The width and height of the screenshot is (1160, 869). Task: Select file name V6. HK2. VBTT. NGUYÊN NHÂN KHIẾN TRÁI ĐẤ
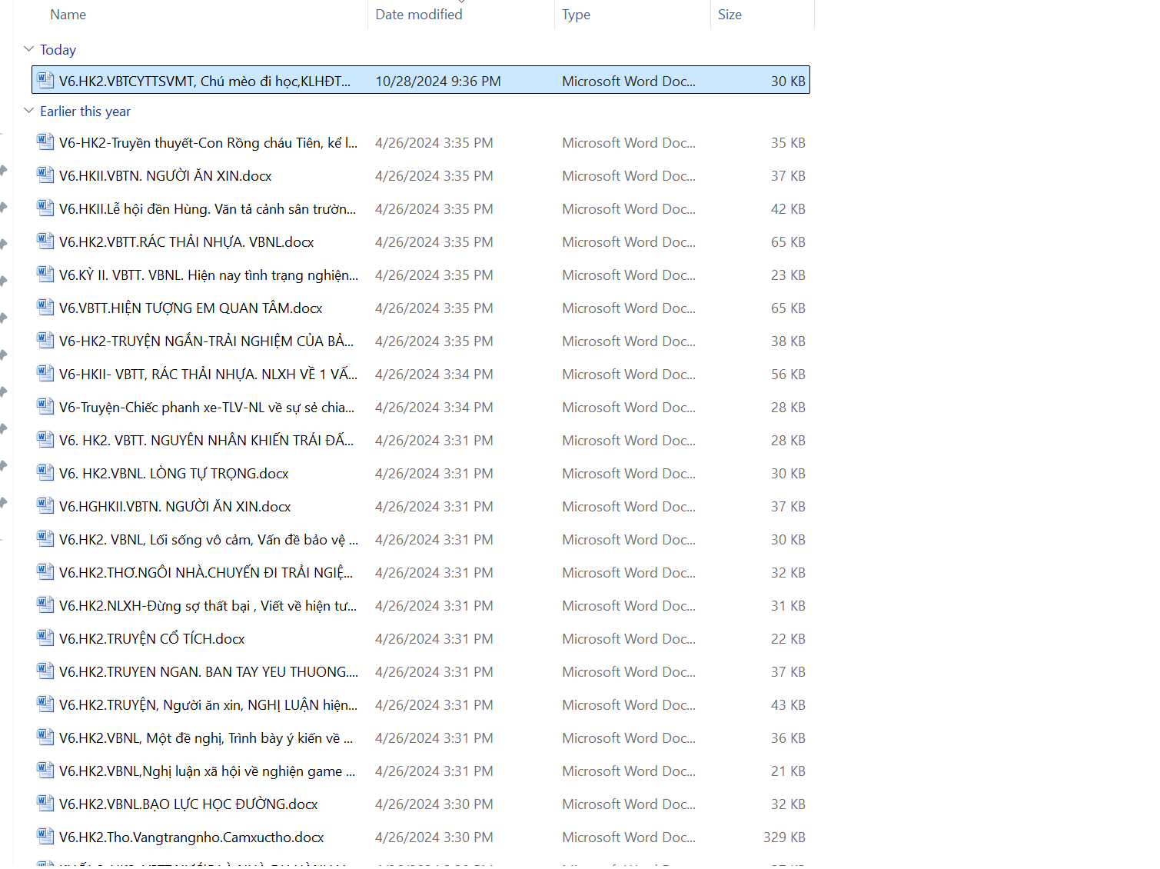point(207,441)
